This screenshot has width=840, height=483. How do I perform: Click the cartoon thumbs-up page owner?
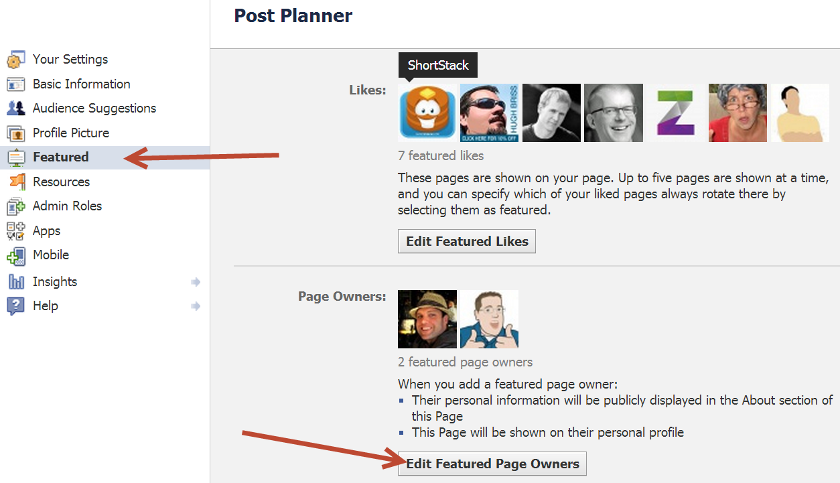tap(489, 319)
